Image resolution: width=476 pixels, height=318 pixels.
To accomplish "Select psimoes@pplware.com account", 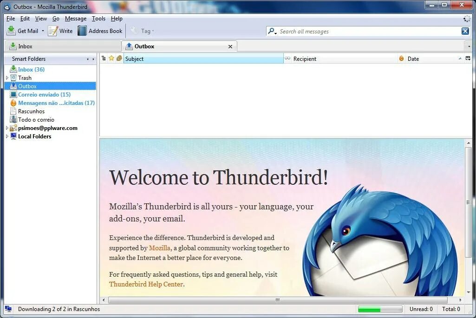I will pos(48,128).
